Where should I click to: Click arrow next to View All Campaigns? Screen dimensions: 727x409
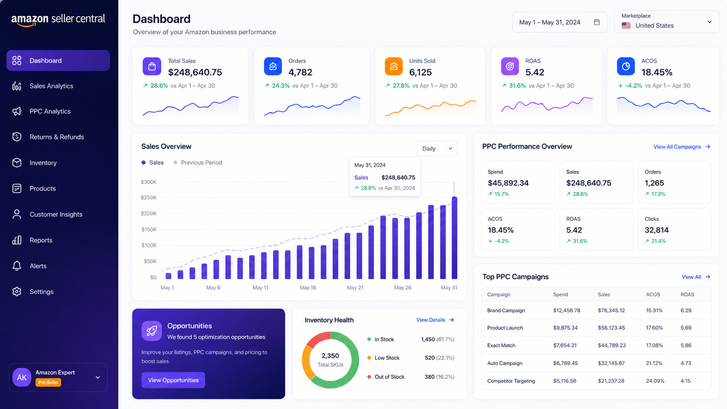point(708,147)
